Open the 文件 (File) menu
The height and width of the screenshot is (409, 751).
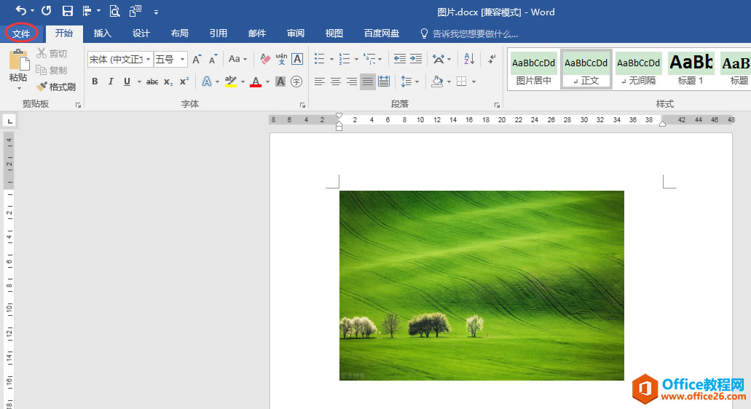(x=22, y=33)
